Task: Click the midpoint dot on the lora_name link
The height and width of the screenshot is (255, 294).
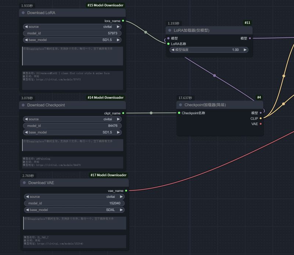Action: pos(146,32)
